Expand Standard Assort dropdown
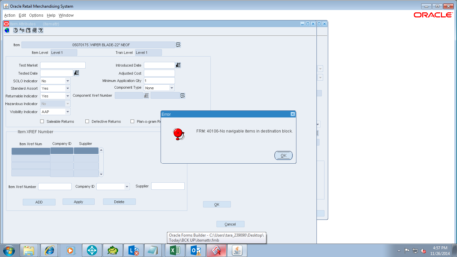This screenshot has height=257, width=457. click(x=68, y=88)
